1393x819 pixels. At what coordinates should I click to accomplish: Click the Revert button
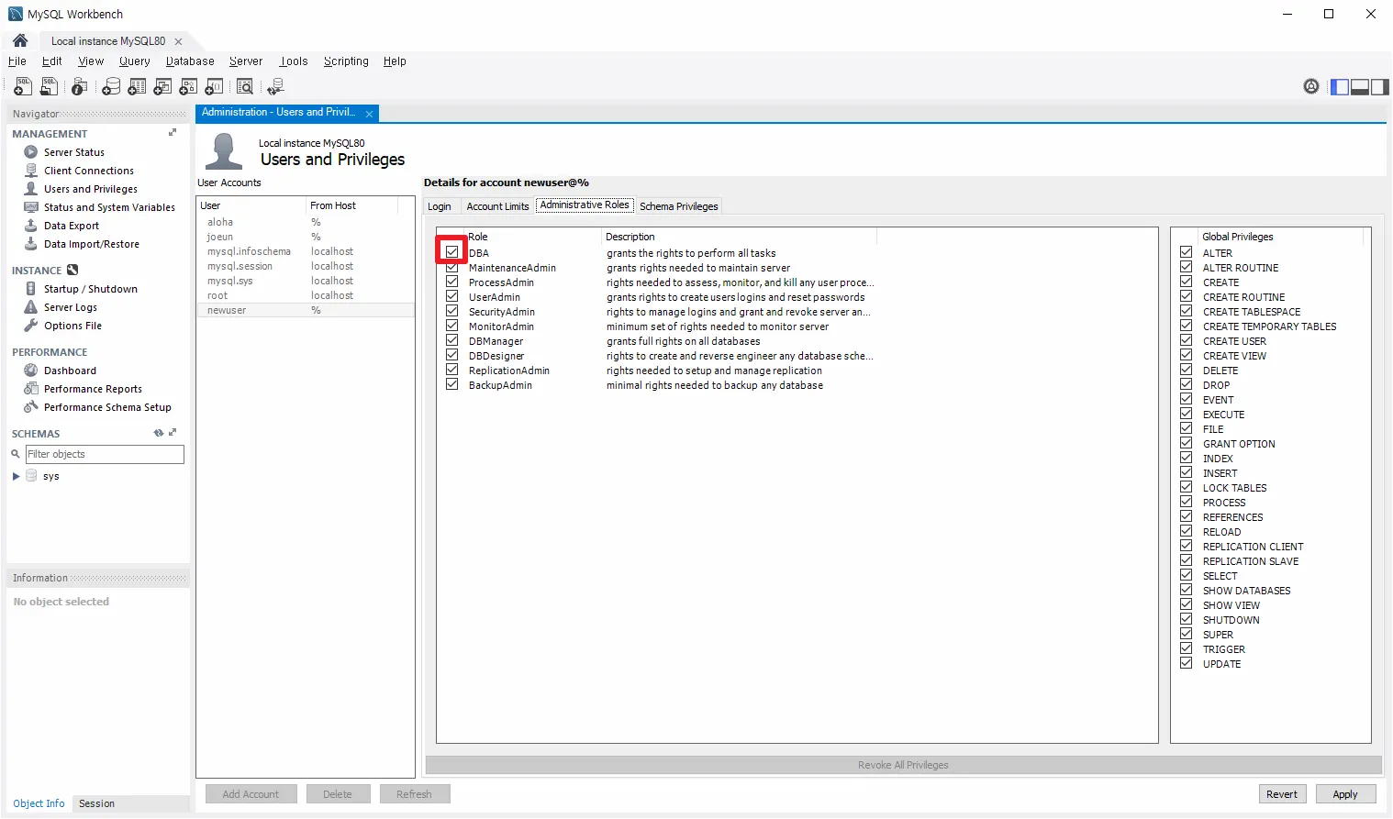pos(1282,794)
